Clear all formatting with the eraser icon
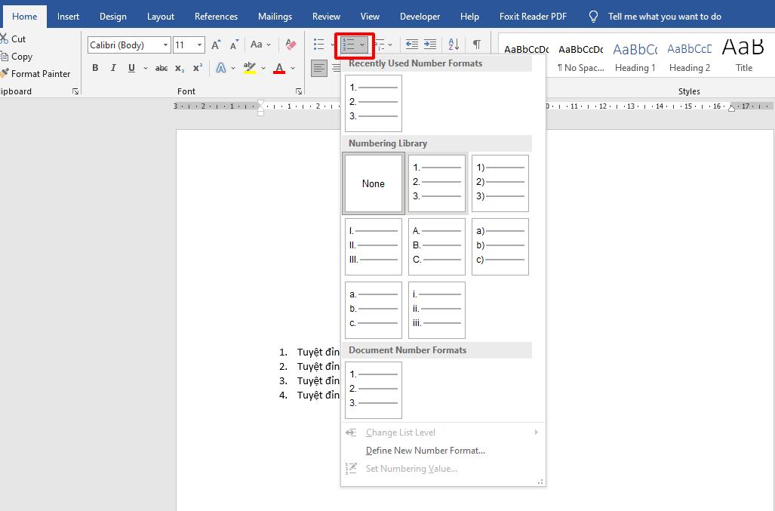This screenshot has width=775, height=511. coord(291,45)
